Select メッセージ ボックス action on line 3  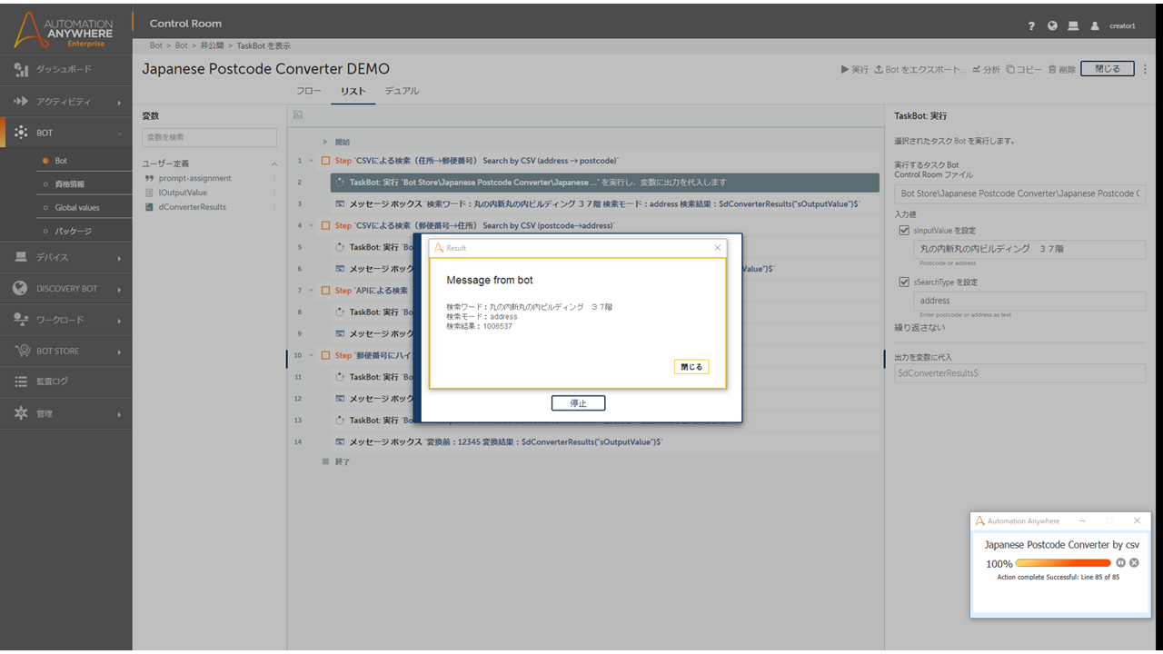point(604,204)
